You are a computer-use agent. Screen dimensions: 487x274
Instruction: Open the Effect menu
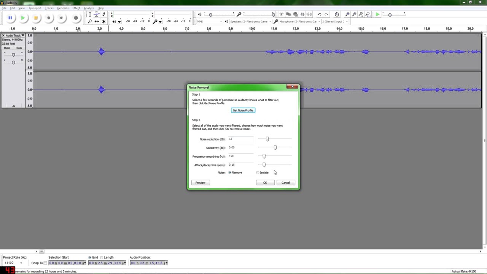(x=76, y=8)
